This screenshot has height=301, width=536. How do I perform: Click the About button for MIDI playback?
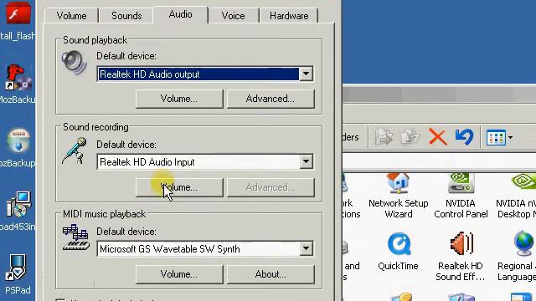pos(271,274)
